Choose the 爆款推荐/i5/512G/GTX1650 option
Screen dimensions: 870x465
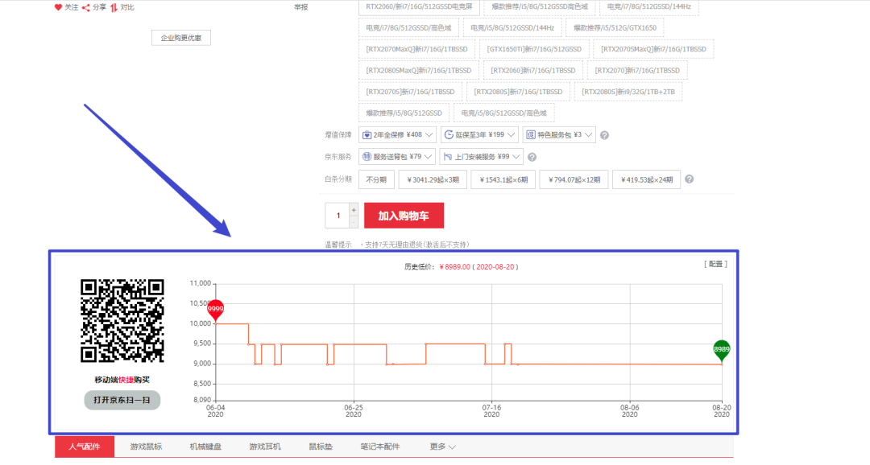coord(615,27)
